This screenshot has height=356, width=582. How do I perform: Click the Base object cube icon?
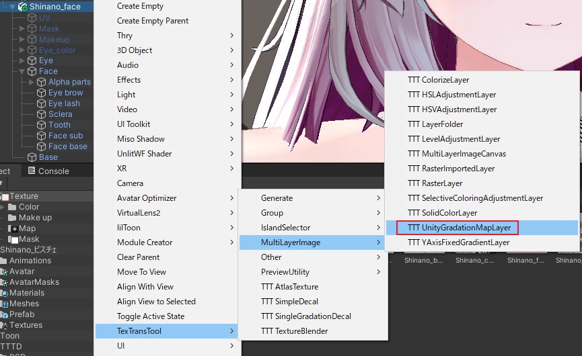pos(32,157)
